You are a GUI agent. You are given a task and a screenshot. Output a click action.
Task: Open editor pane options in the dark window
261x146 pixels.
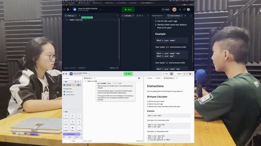tap(117, 15)
